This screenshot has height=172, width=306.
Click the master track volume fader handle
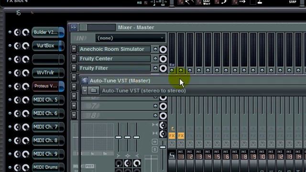tap(163, 147)
